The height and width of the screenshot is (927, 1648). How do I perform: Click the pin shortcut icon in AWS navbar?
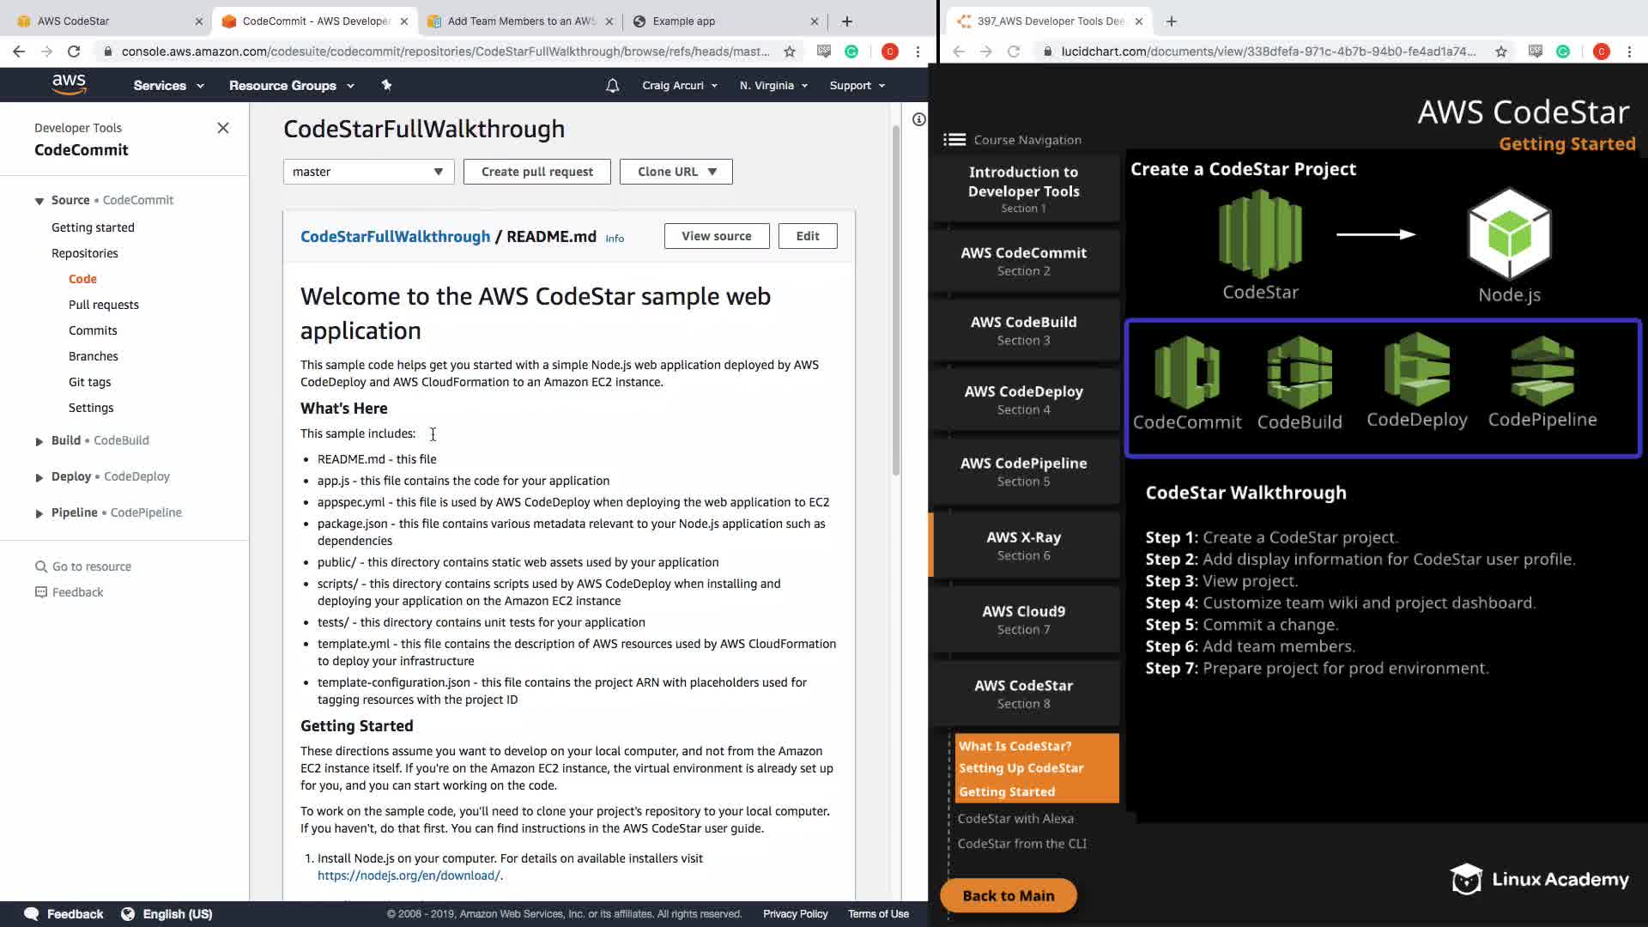tap(386, 85)
